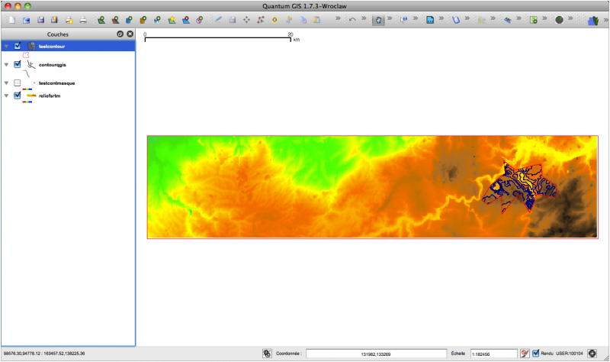Viewport: 610px width, 362px height.
Task: Select the Pan Map hand tool
Action: pyautogui.click(x=378, y=19)
